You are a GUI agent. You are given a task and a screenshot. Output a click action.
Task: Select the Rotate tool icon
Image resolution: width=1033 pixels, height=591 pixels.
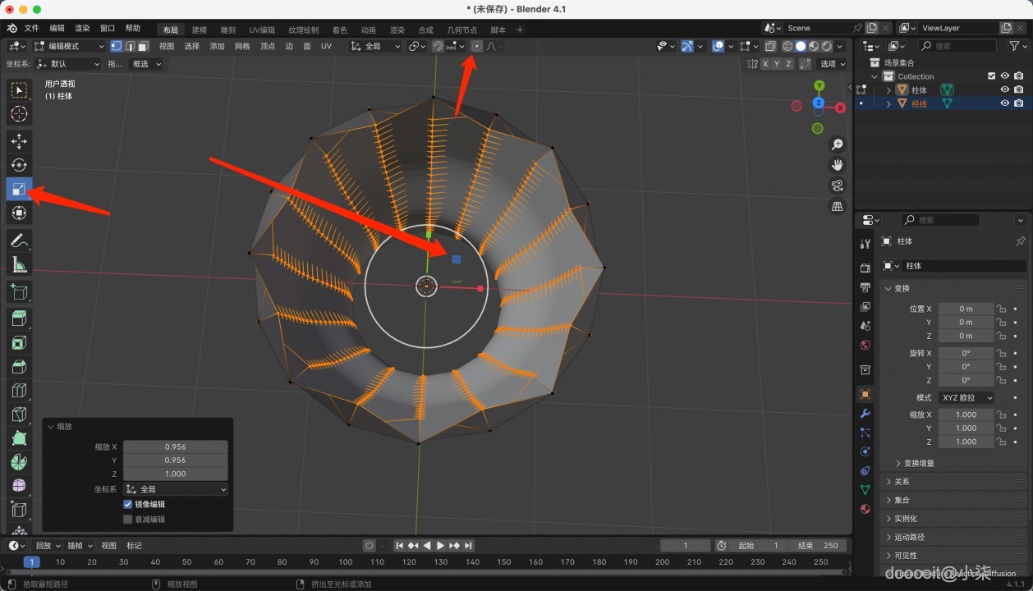pos(19,165)
